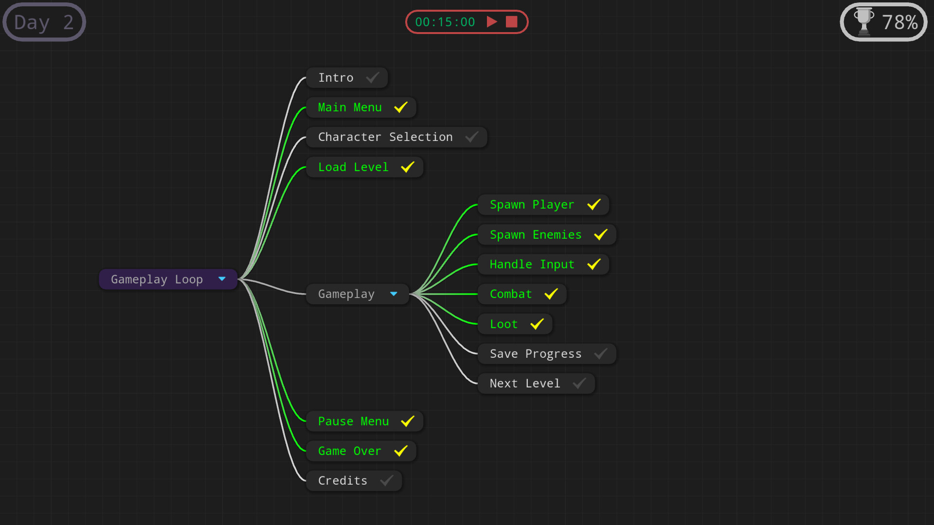Uncheck the Main Menu checkmark
934x525 pixels.
[401, 107]
